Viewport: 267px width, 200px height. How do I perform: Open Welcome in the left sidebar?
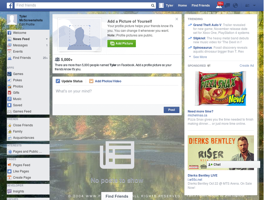coord(28,33)
